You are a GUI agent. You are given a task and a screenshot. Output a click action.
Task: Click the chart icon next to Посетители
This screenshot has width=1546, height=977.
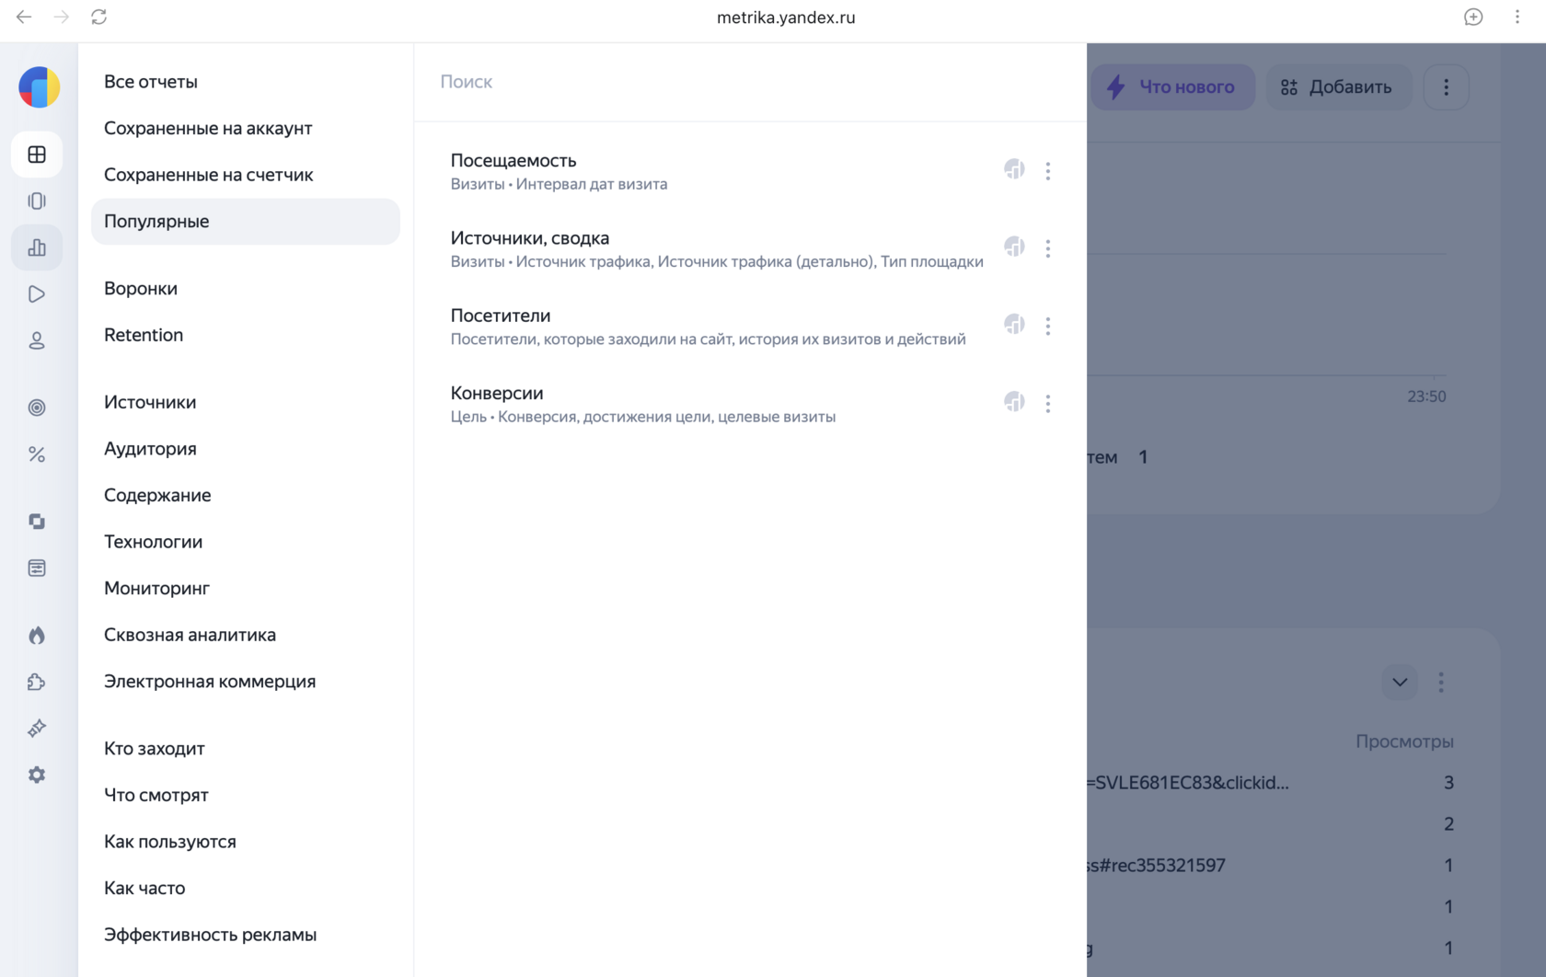point(1014,325)
